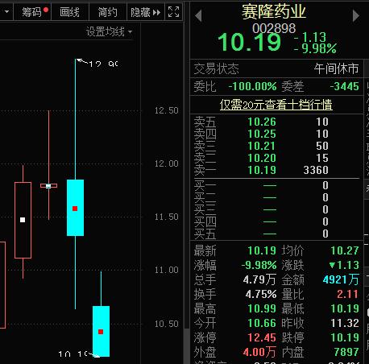Click 换手 value 4.75%

pos(261,294)
